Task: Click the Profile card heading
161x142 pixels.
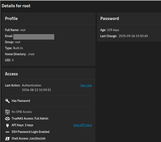Action: [11, 19]
